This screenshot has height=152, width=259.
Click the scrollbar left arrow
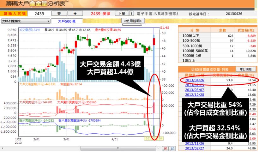(x=2, y=148)
